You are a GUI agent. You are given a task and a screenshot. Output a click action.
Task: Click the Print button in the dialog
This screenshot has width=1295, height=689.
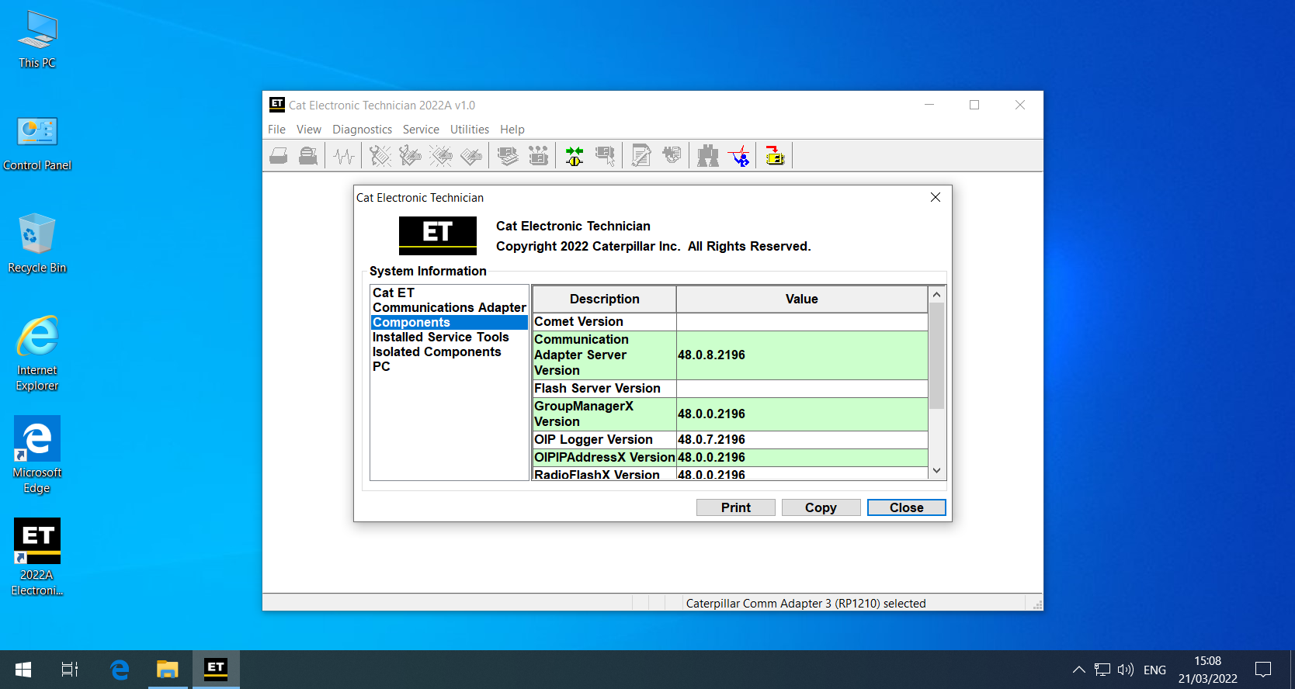(735, 507)
